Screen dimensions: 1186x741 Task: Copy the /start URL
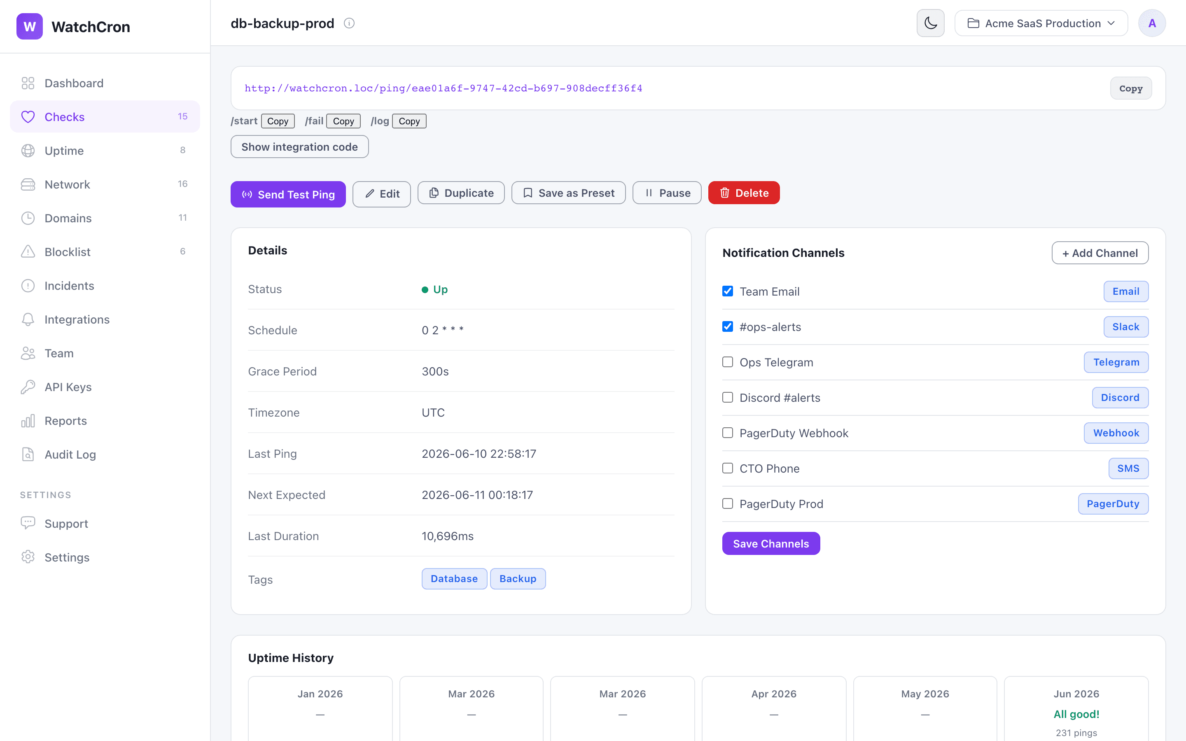click(278, 121)
